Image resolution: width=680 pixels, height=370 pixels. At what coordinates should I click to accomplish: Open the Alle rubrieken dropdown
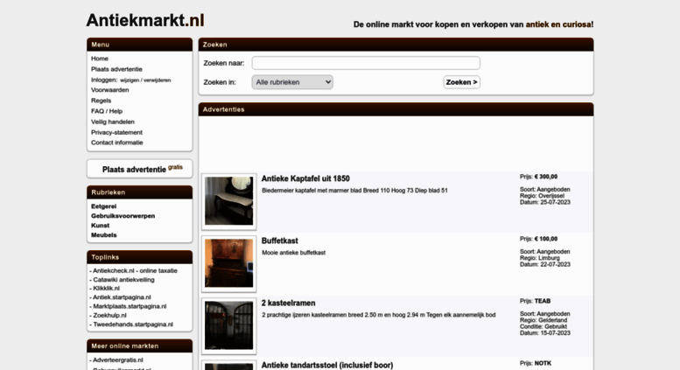click(x=292, y=82)
